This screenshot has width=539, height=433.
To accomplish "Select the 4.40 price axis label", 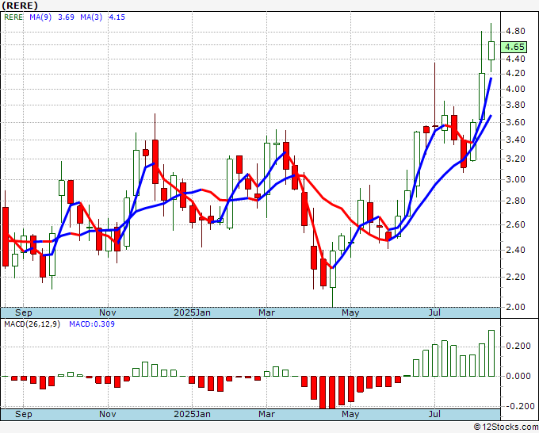I will pos(515,59).
